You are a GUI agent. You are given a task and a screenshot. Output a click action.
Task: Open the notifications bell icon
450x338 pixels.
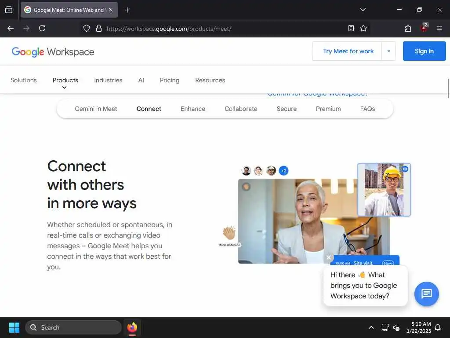click(x=438, y=327)
